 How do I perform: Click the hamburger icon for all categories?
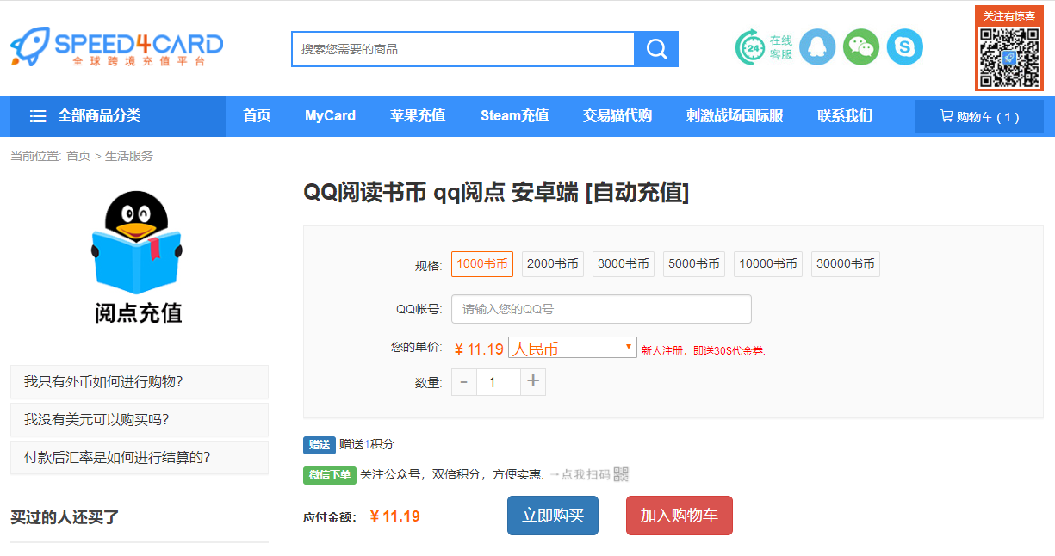[38, 116]
